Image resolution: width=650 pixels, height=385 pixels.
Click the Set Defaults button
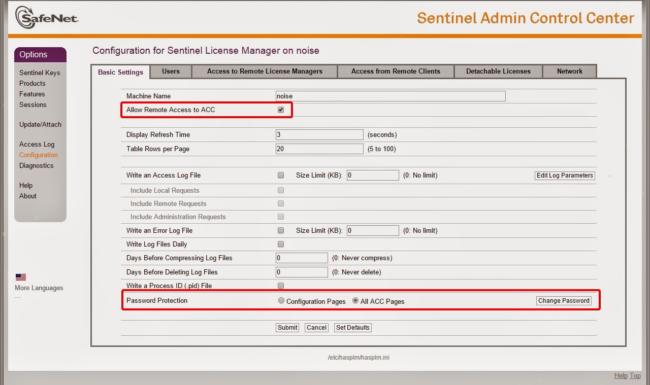[x=353, y=328]
